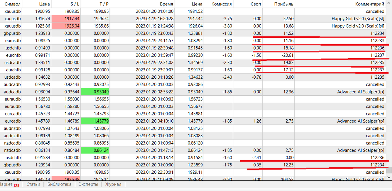Select the commission value -2.30
This screenshot has width=392, height=191.
point(227,63)
